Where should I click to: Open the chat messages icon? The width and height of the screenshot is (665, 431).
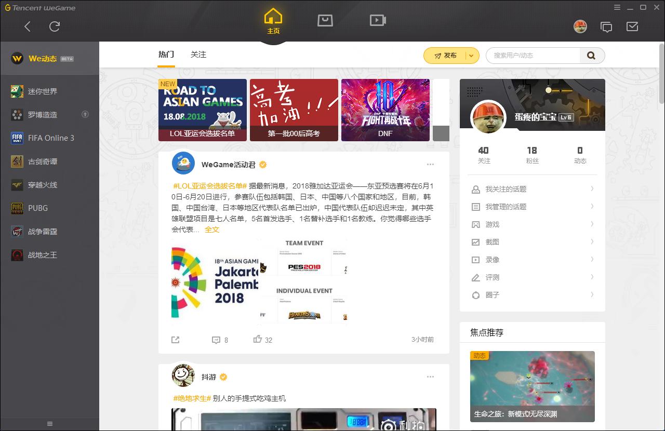[606, 27]
